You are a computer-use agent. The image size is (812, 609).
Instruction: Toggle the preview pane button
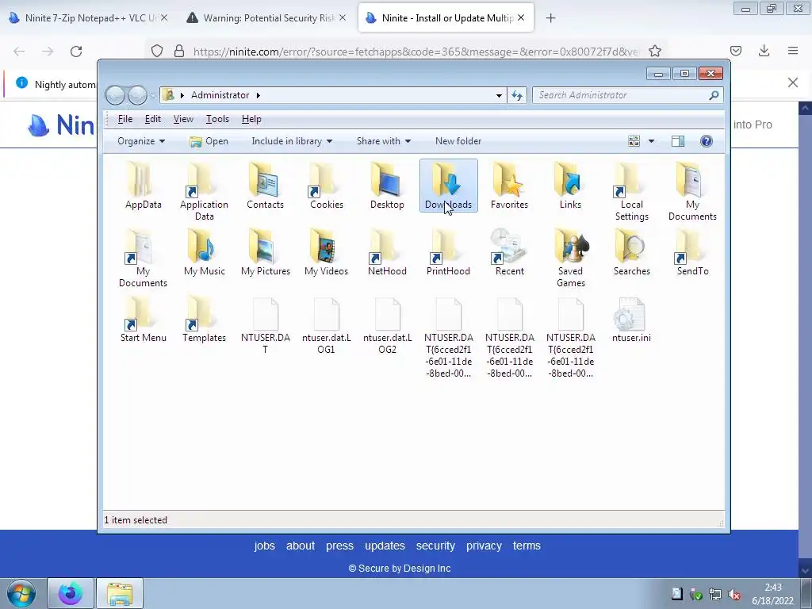[678, 141]
